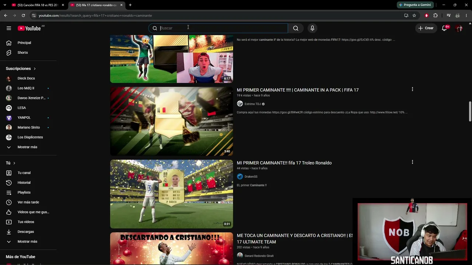
Task: Click the page vertical scrollbar thumb
Action: [470, 111]
